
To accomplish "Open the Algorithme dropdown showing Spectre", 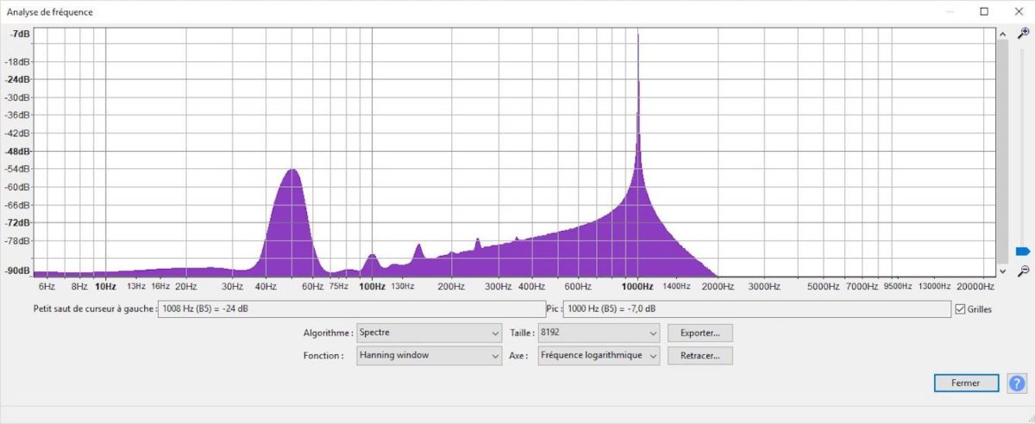I will [x=430, y=332].
